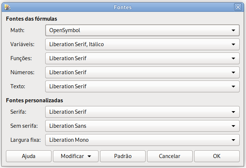Click the Ajuda button

(x=29, y=156)
